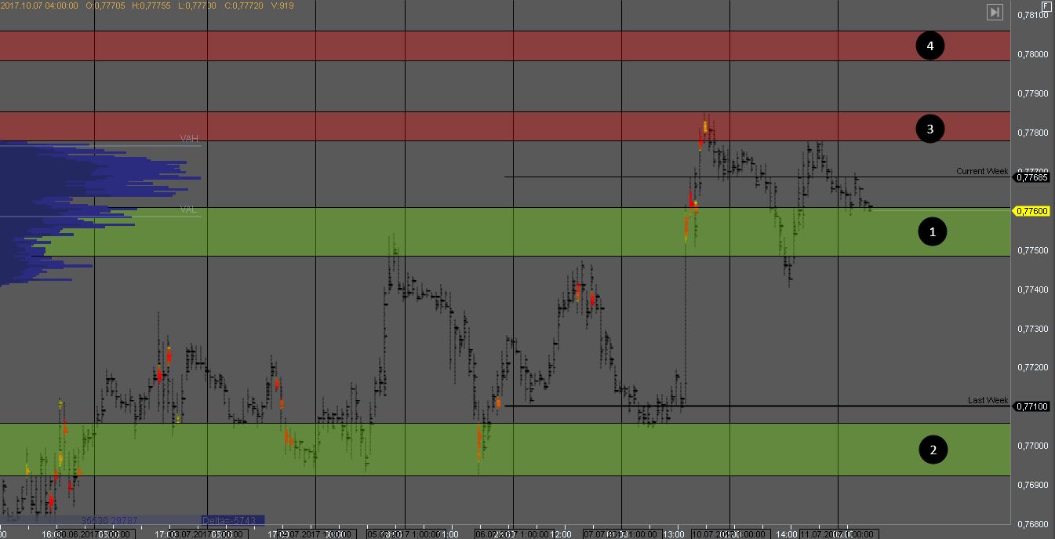The image size is (1055, 539).
Task: Click the black circle marker numbered 4
Action: pyautogui.click(x=930, y=46)
